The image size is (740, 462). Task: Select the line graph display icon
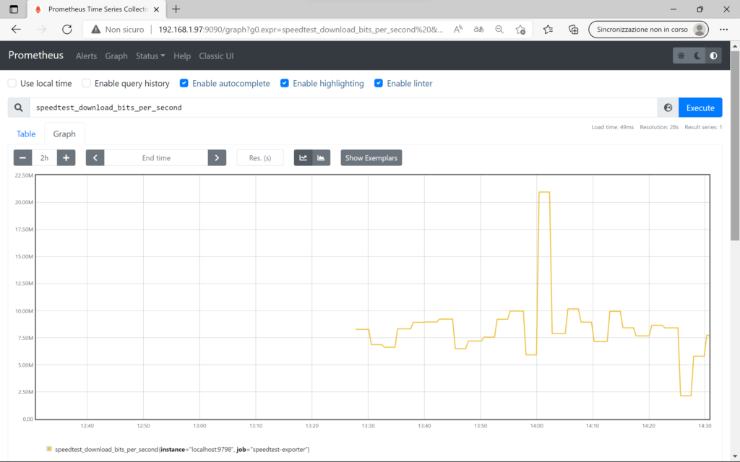[304, 157]
